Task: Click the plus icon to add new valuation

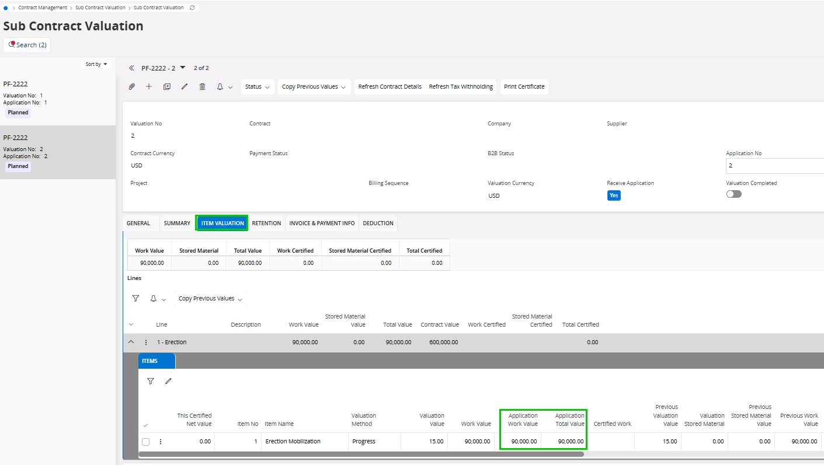Action: (x=149, y=86)
